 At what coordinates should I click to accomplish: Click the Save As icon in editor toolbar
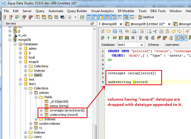click(121, 31)
